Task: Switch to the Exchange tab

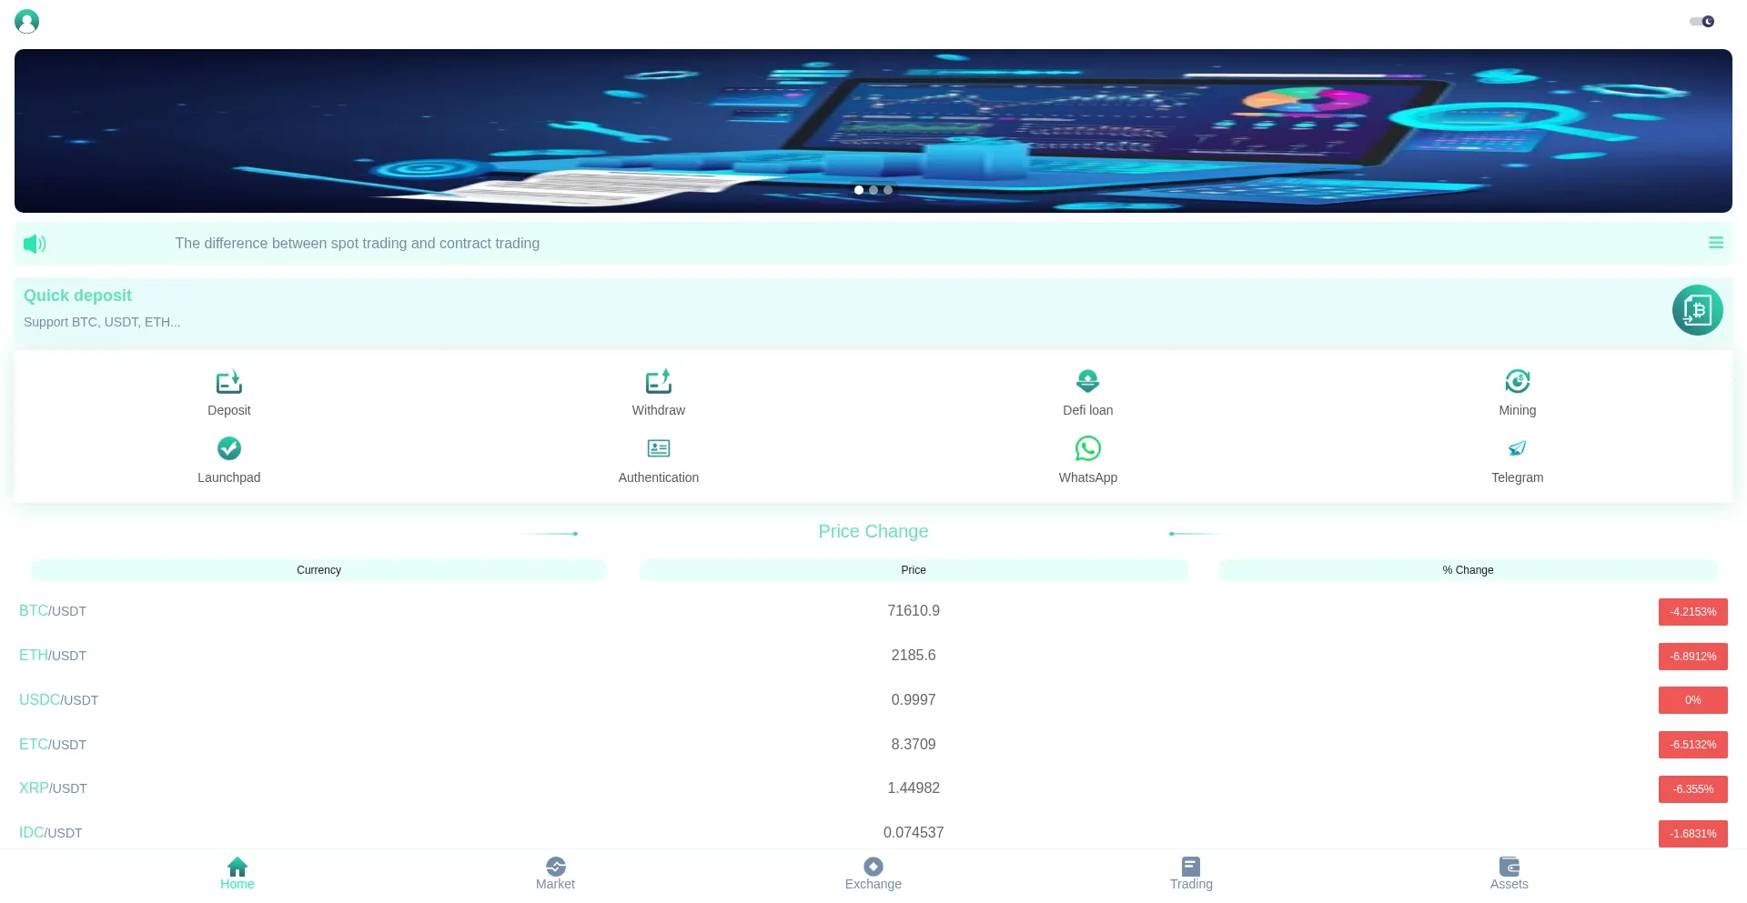Action: coord(873,874)
